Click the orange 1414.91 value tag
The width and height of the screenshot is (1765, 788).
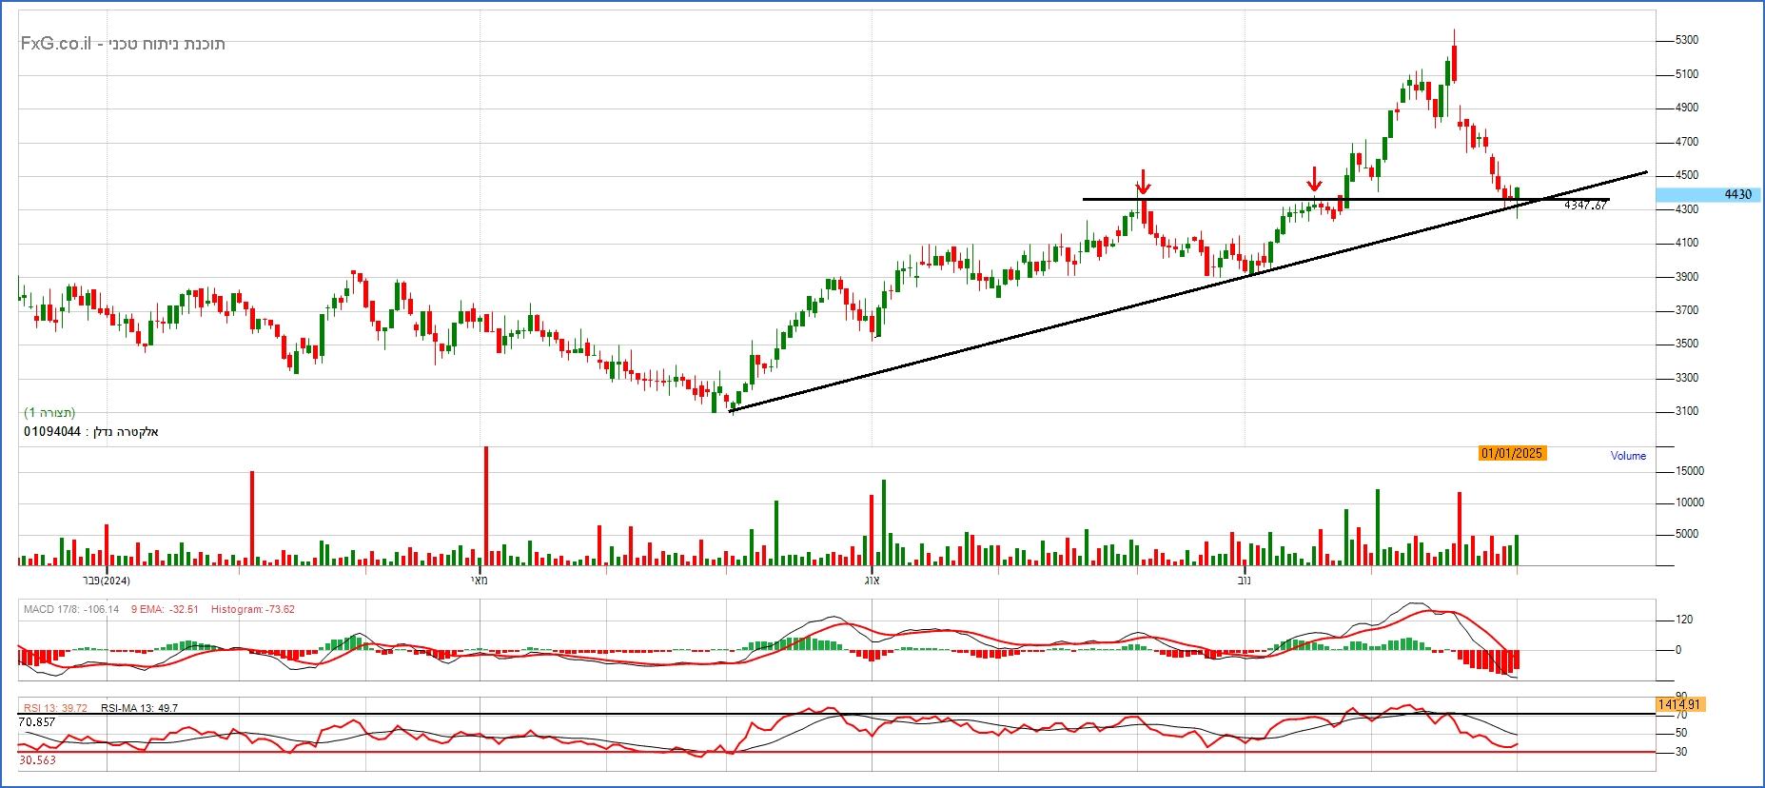coord(1678,704)
